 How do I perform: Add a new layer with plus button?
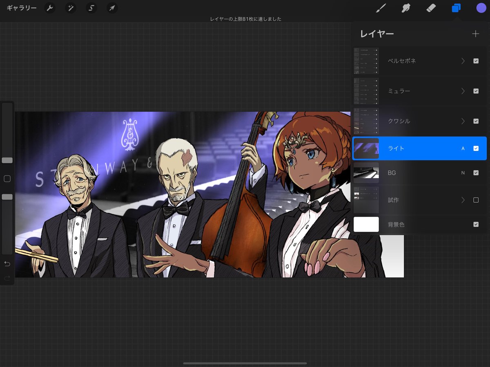pos(475,34)
